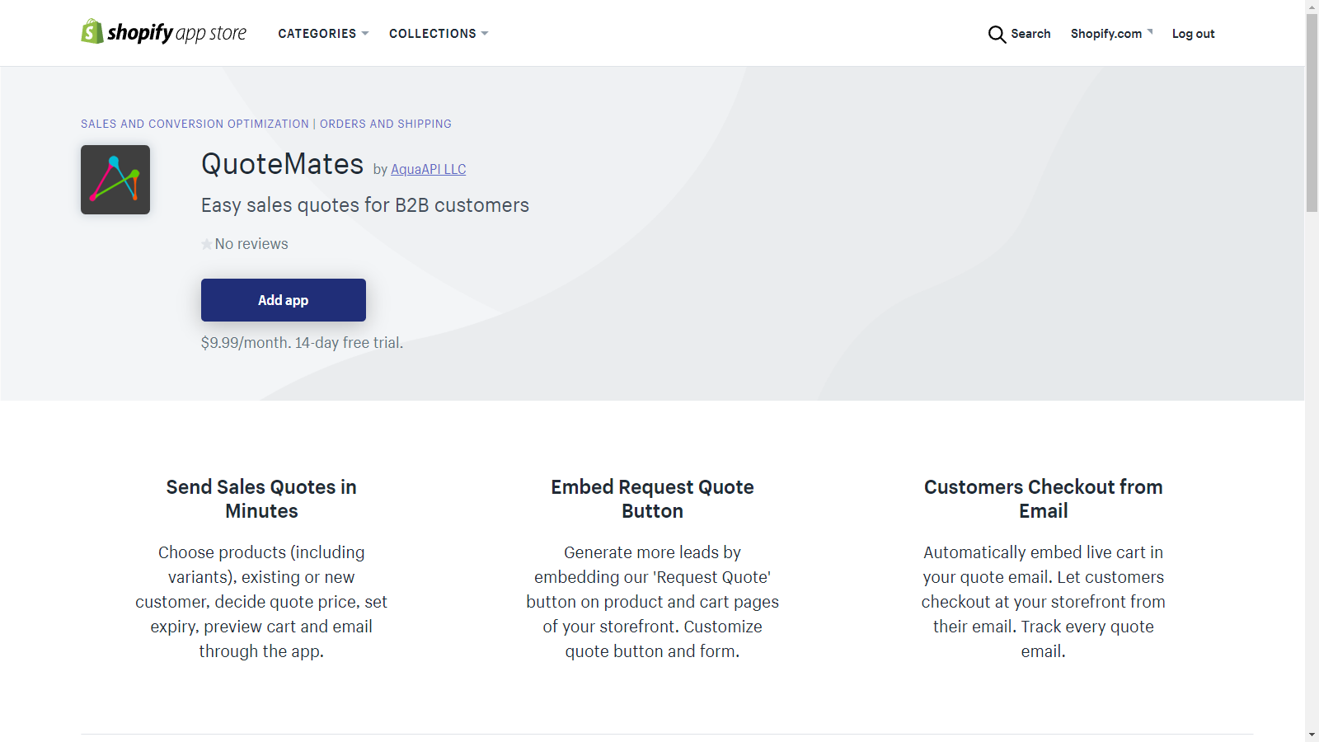Click the Log out link

click(1193, 34)
